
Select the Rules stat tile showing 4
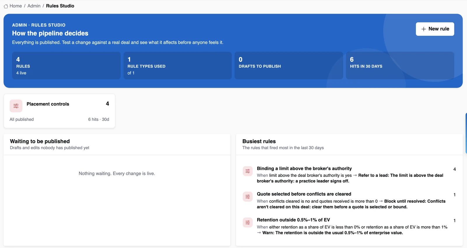[66, 66]
